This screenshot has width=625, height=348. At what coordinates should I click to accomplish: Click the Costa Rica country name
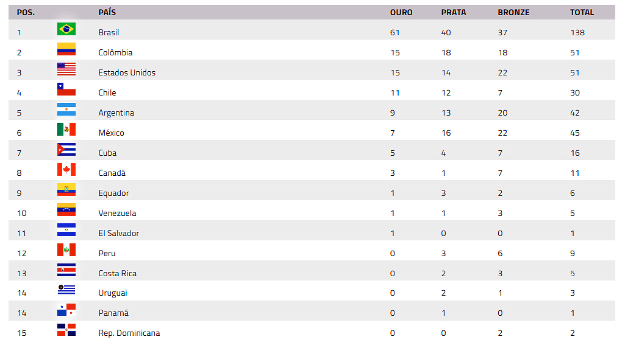click(x=117, y=273)
